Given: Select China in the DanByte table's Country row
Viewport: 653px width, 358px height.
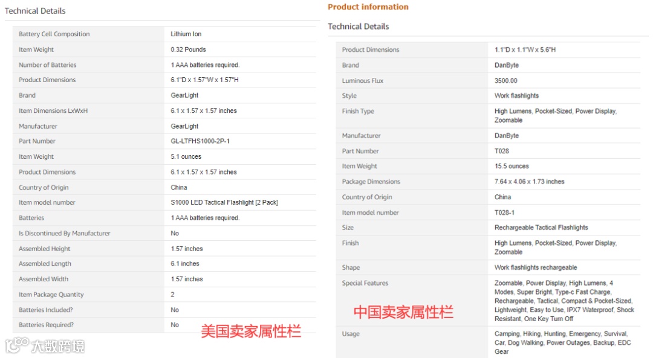Looking at the screenshot, I should pos(502,197).
